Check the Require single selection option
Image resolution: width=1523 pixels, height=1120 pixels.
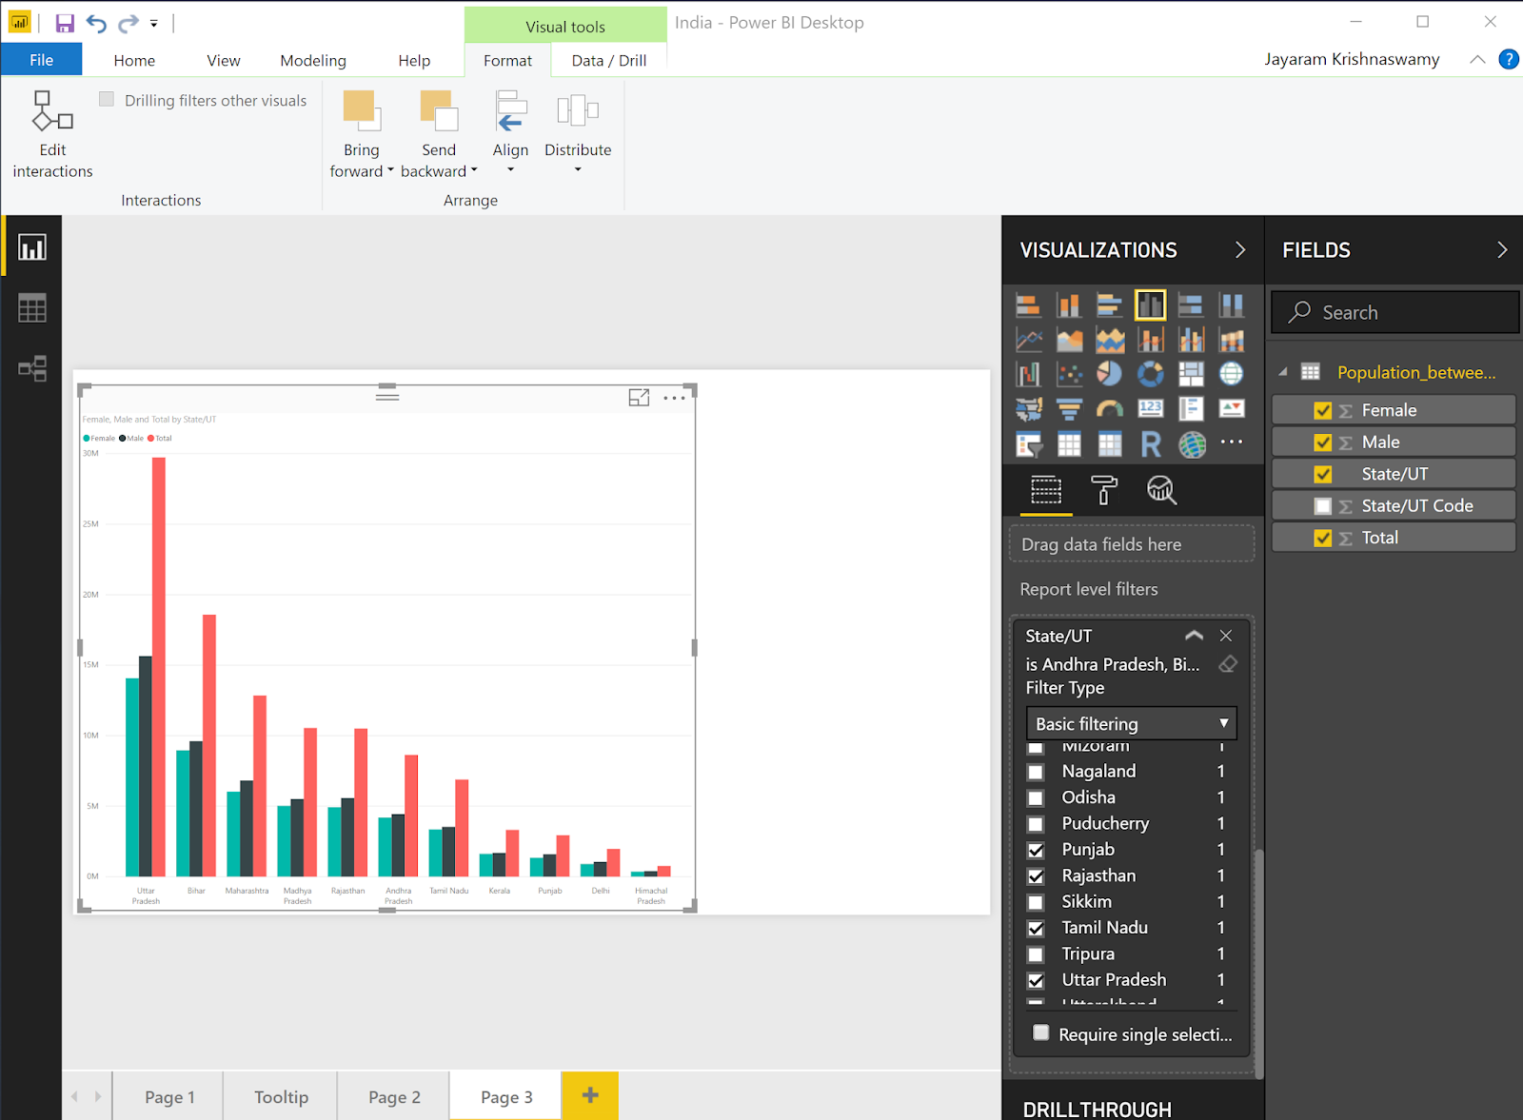point(1040,1033)
